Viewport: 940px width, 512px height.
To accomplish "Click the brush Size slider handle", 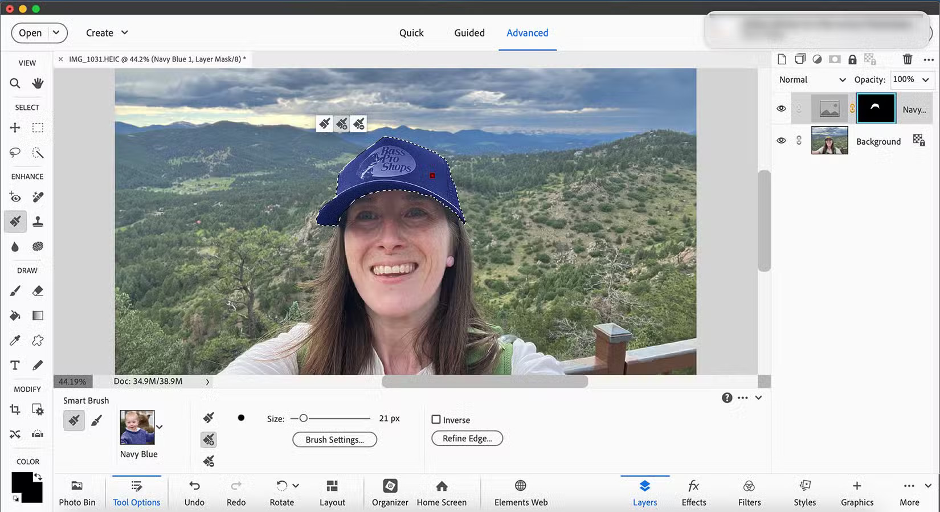I will pos(304,419).
